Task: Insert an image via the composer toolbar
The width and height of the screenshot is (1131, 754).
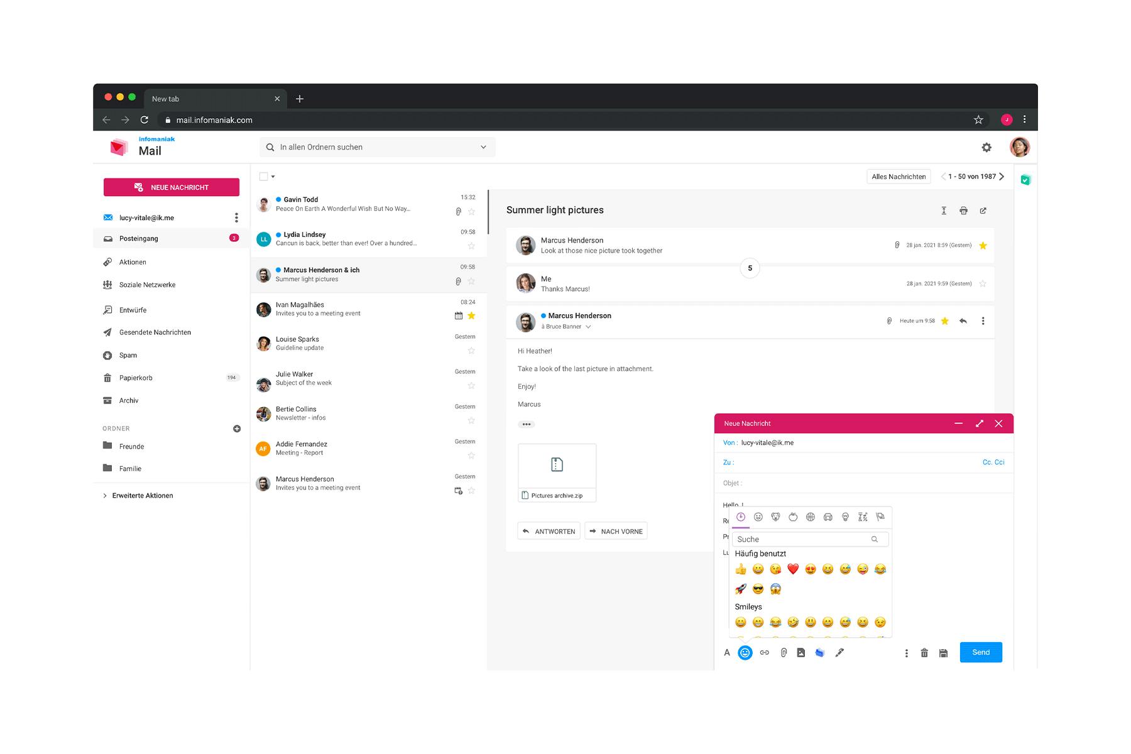Action: coord(801,653)
